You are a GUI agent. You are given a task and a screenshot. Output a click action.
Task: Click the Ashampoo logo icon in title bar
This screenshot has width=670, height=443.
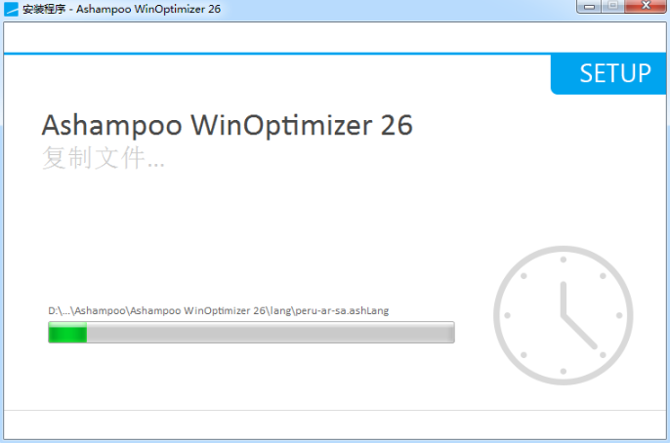11,9
